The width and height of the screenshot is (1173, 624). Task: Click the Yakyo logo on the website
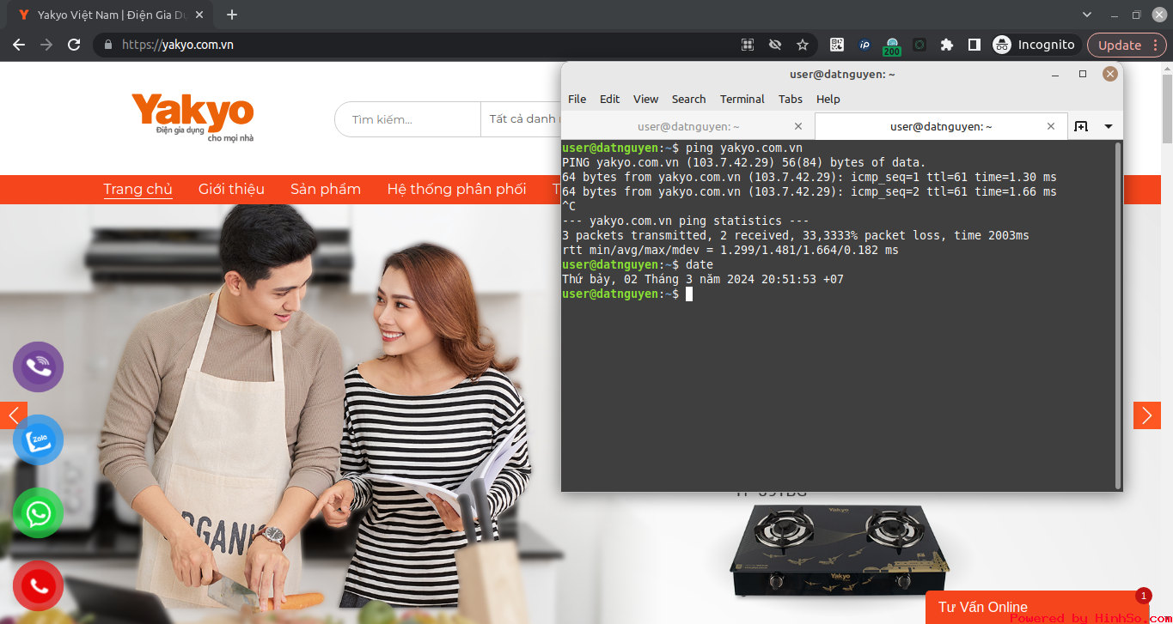(192, 118)
